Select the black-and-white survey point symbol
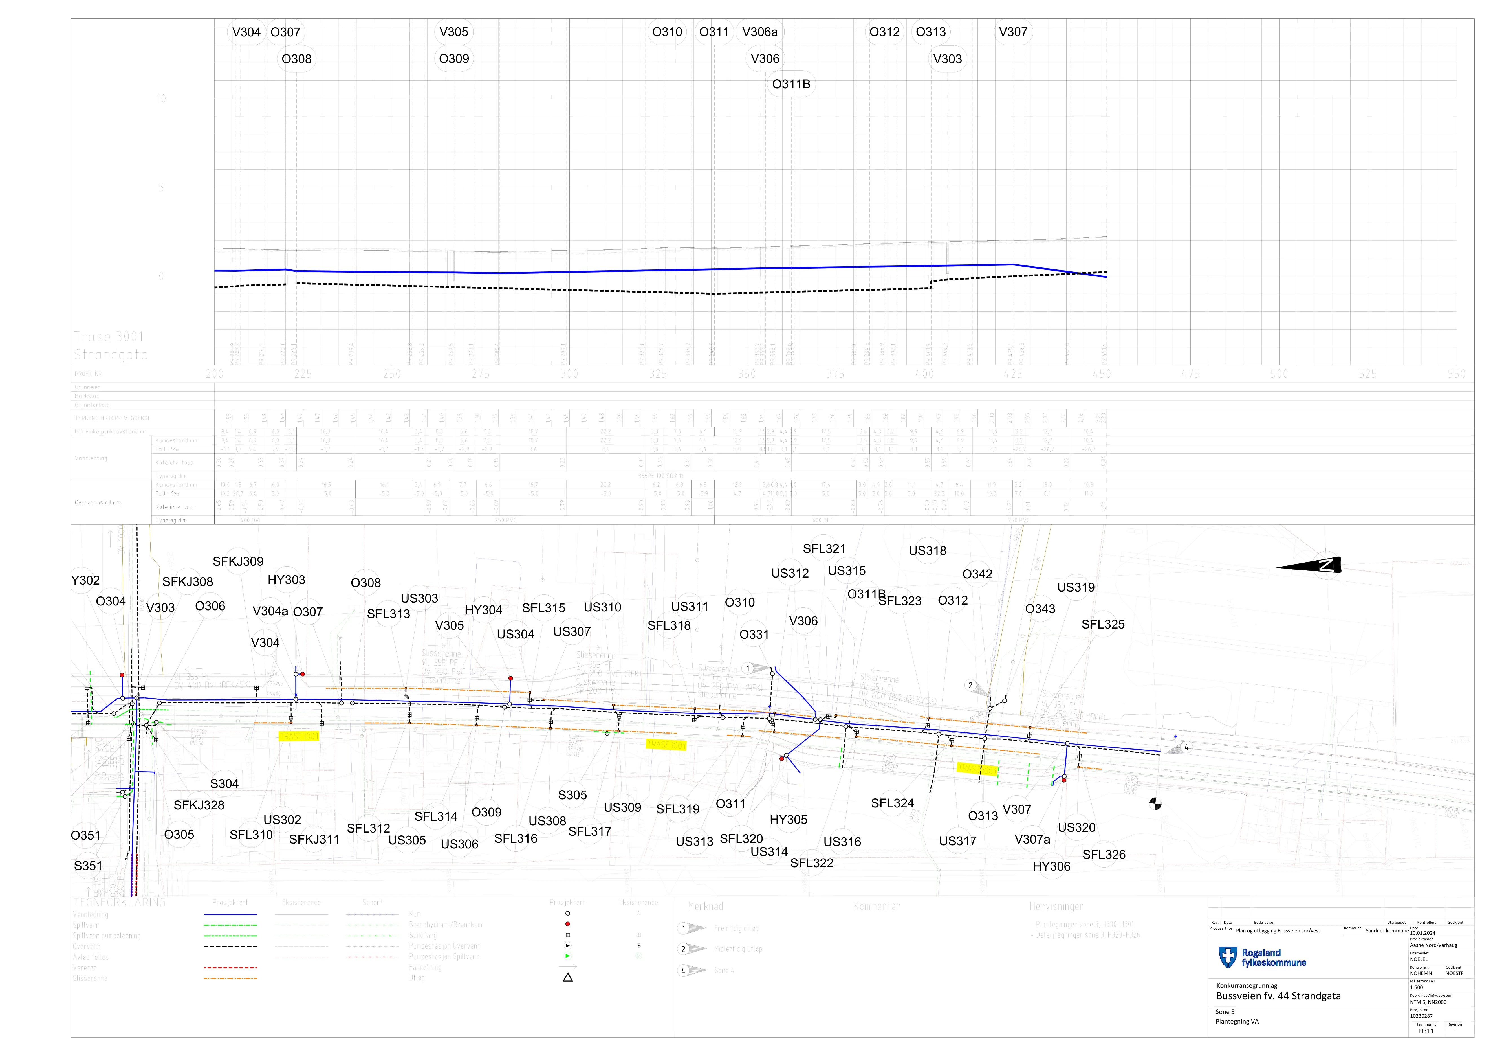 (1155, 804)
